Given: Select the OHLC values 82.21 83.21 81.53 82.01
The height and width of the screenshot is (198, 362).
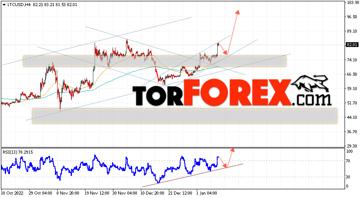Looking at the screenshot, I should [x=55, y=5].
